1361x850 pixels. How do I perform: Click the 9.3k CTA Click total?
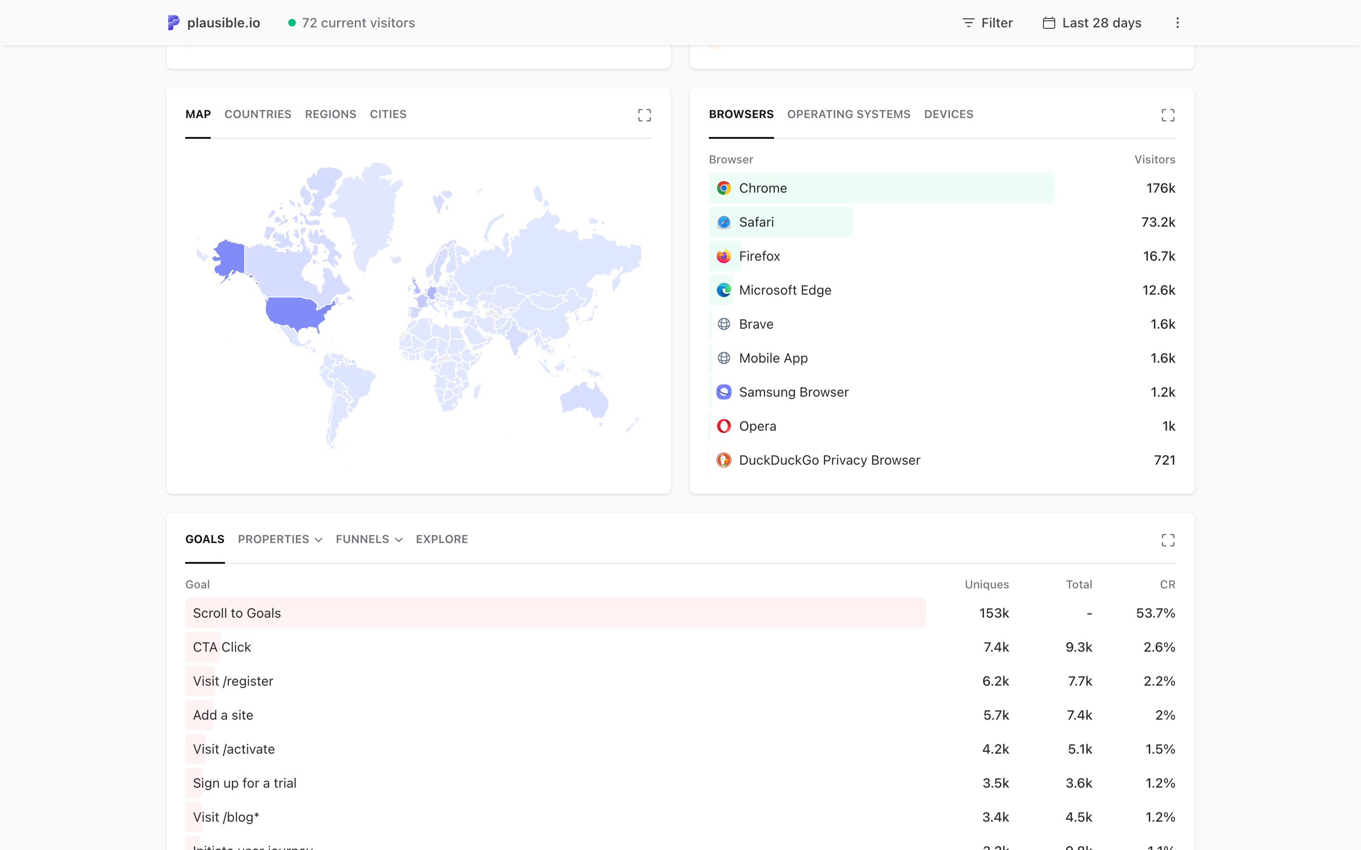click(x=1079, y=647)
